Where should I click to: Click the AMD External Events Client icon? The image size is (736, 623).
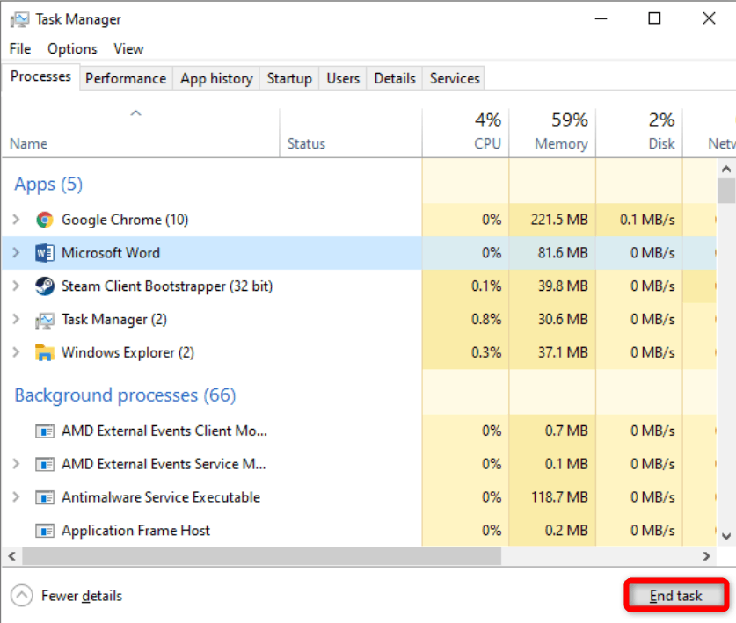(45, 431)
